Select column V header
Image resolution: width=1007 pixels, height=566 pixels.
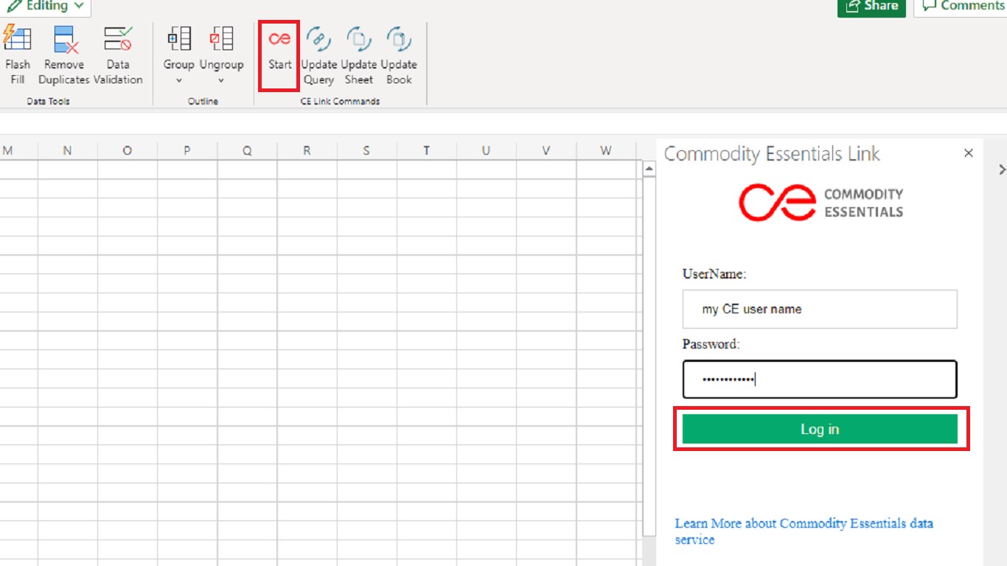(x=546, y=150)
